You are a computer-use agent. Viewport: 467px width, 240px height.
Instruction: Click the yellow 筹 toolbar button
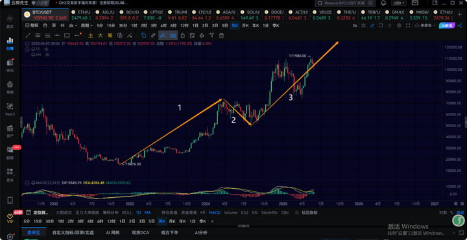coord(110,36)
